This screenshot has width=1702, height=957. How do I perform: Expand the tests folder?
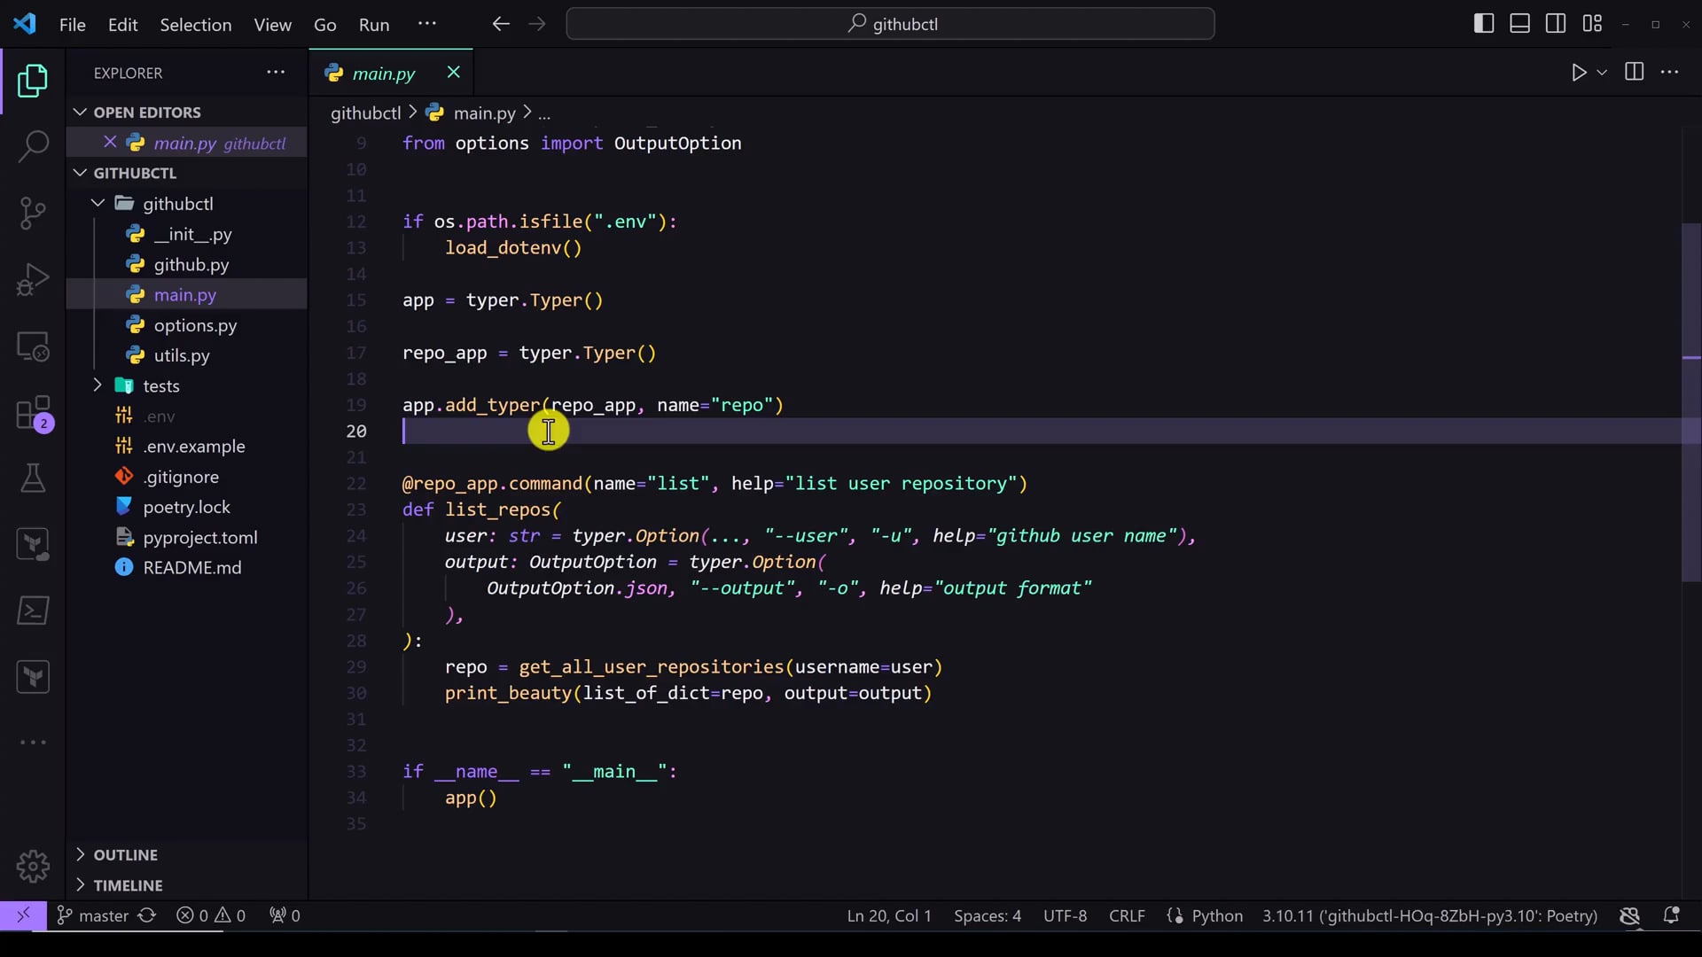[160, 385]
